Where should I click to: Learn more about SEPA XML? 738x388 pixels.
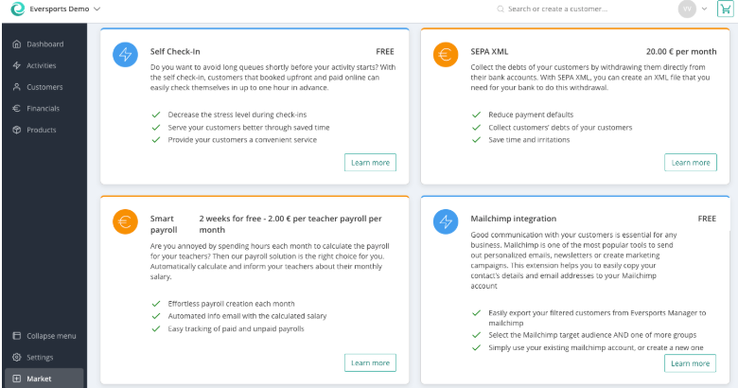click(691, 163)
